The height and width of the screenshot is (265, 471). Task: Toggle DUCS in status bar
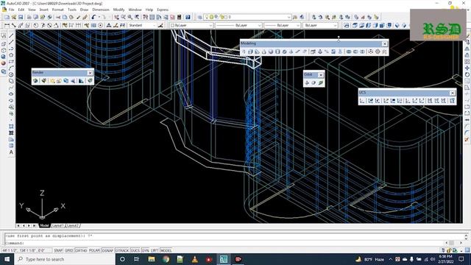[x=135, y=250]
